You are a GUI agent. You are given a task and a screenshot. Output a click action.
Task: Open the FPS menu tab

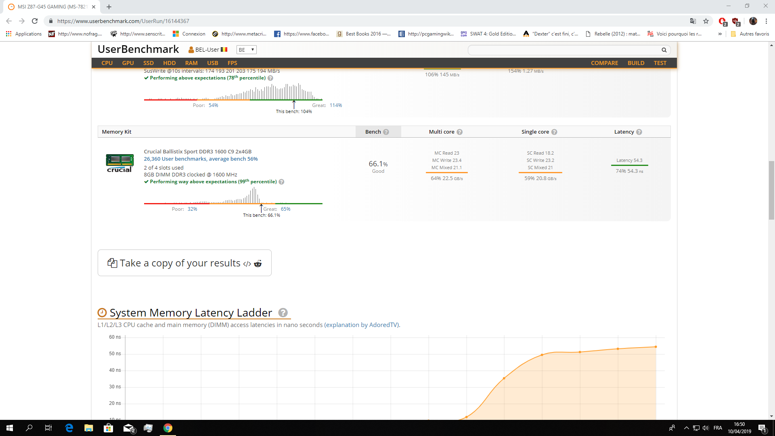click(232, 63)
